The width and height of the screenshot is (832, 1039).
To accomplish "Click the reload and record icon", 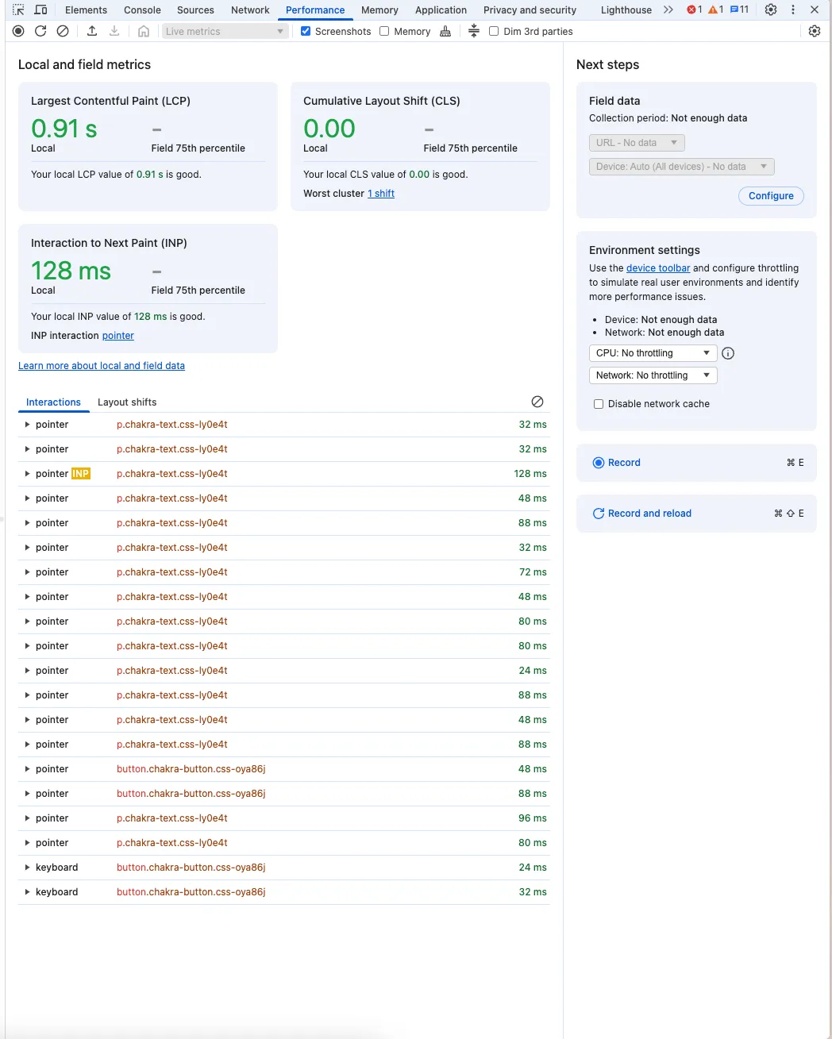I will tap(40, 31).
